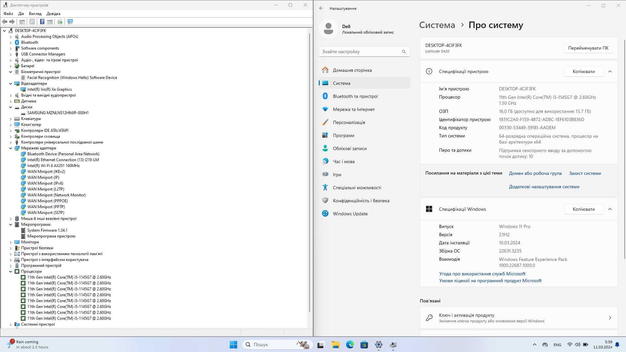Viewport: 626px width, 352px height.
Task: Collapse the Процесори node
Action: (x=10, y=271)
